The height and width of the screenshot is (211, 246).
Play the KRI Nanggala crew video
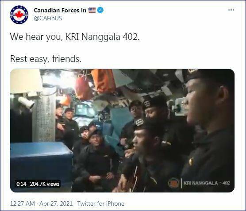[x=122, y=130]
